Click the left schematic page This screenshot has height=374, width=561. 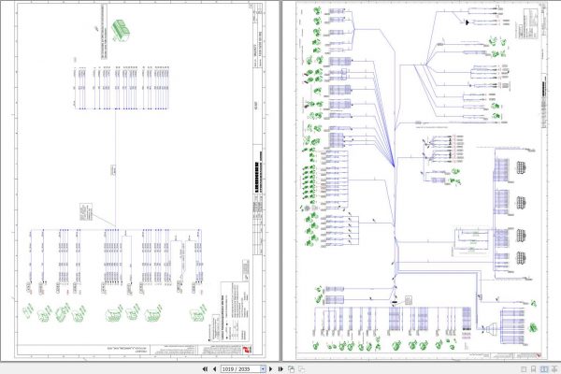tap(139, 180)
